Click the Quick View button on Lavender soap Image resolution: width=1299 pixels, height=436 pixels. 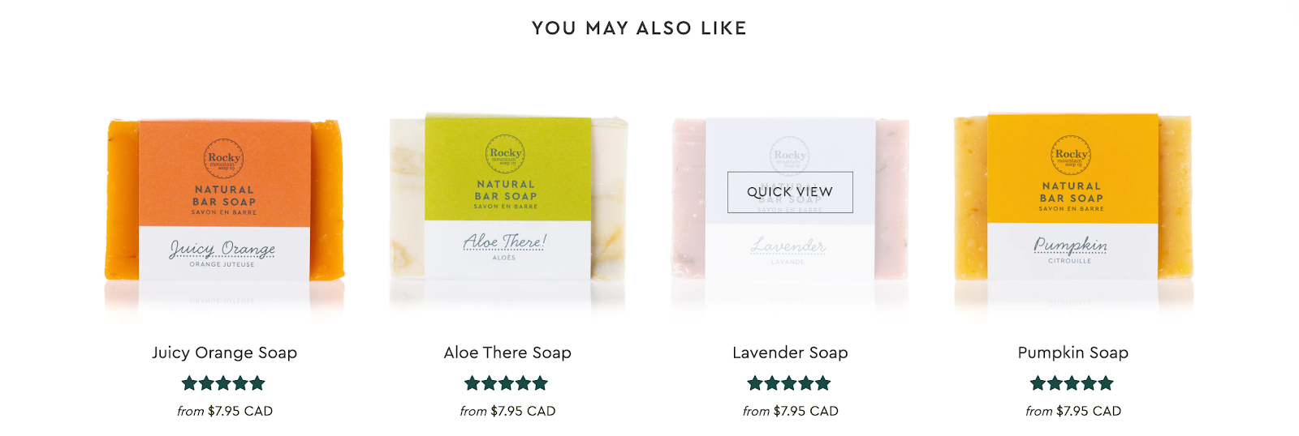(790, 192)
